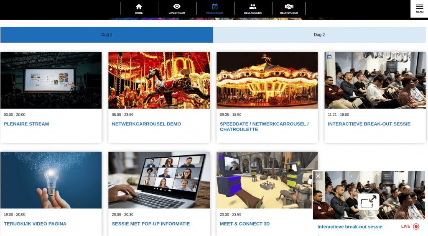Screen dimensions: 428x236
Task: Open Interactieve Break-out Sessie title link
Action: (369, 124)
